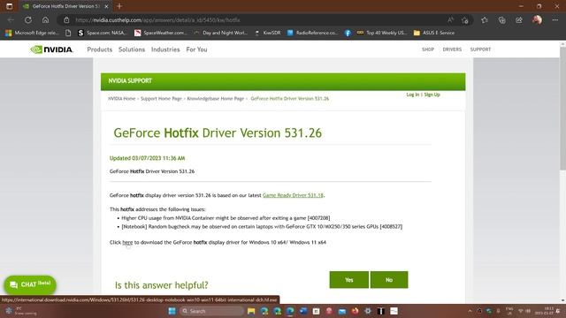Refresh the current page
The height and width of the screenshot is (318, 566).
click(x=28, y=20)
